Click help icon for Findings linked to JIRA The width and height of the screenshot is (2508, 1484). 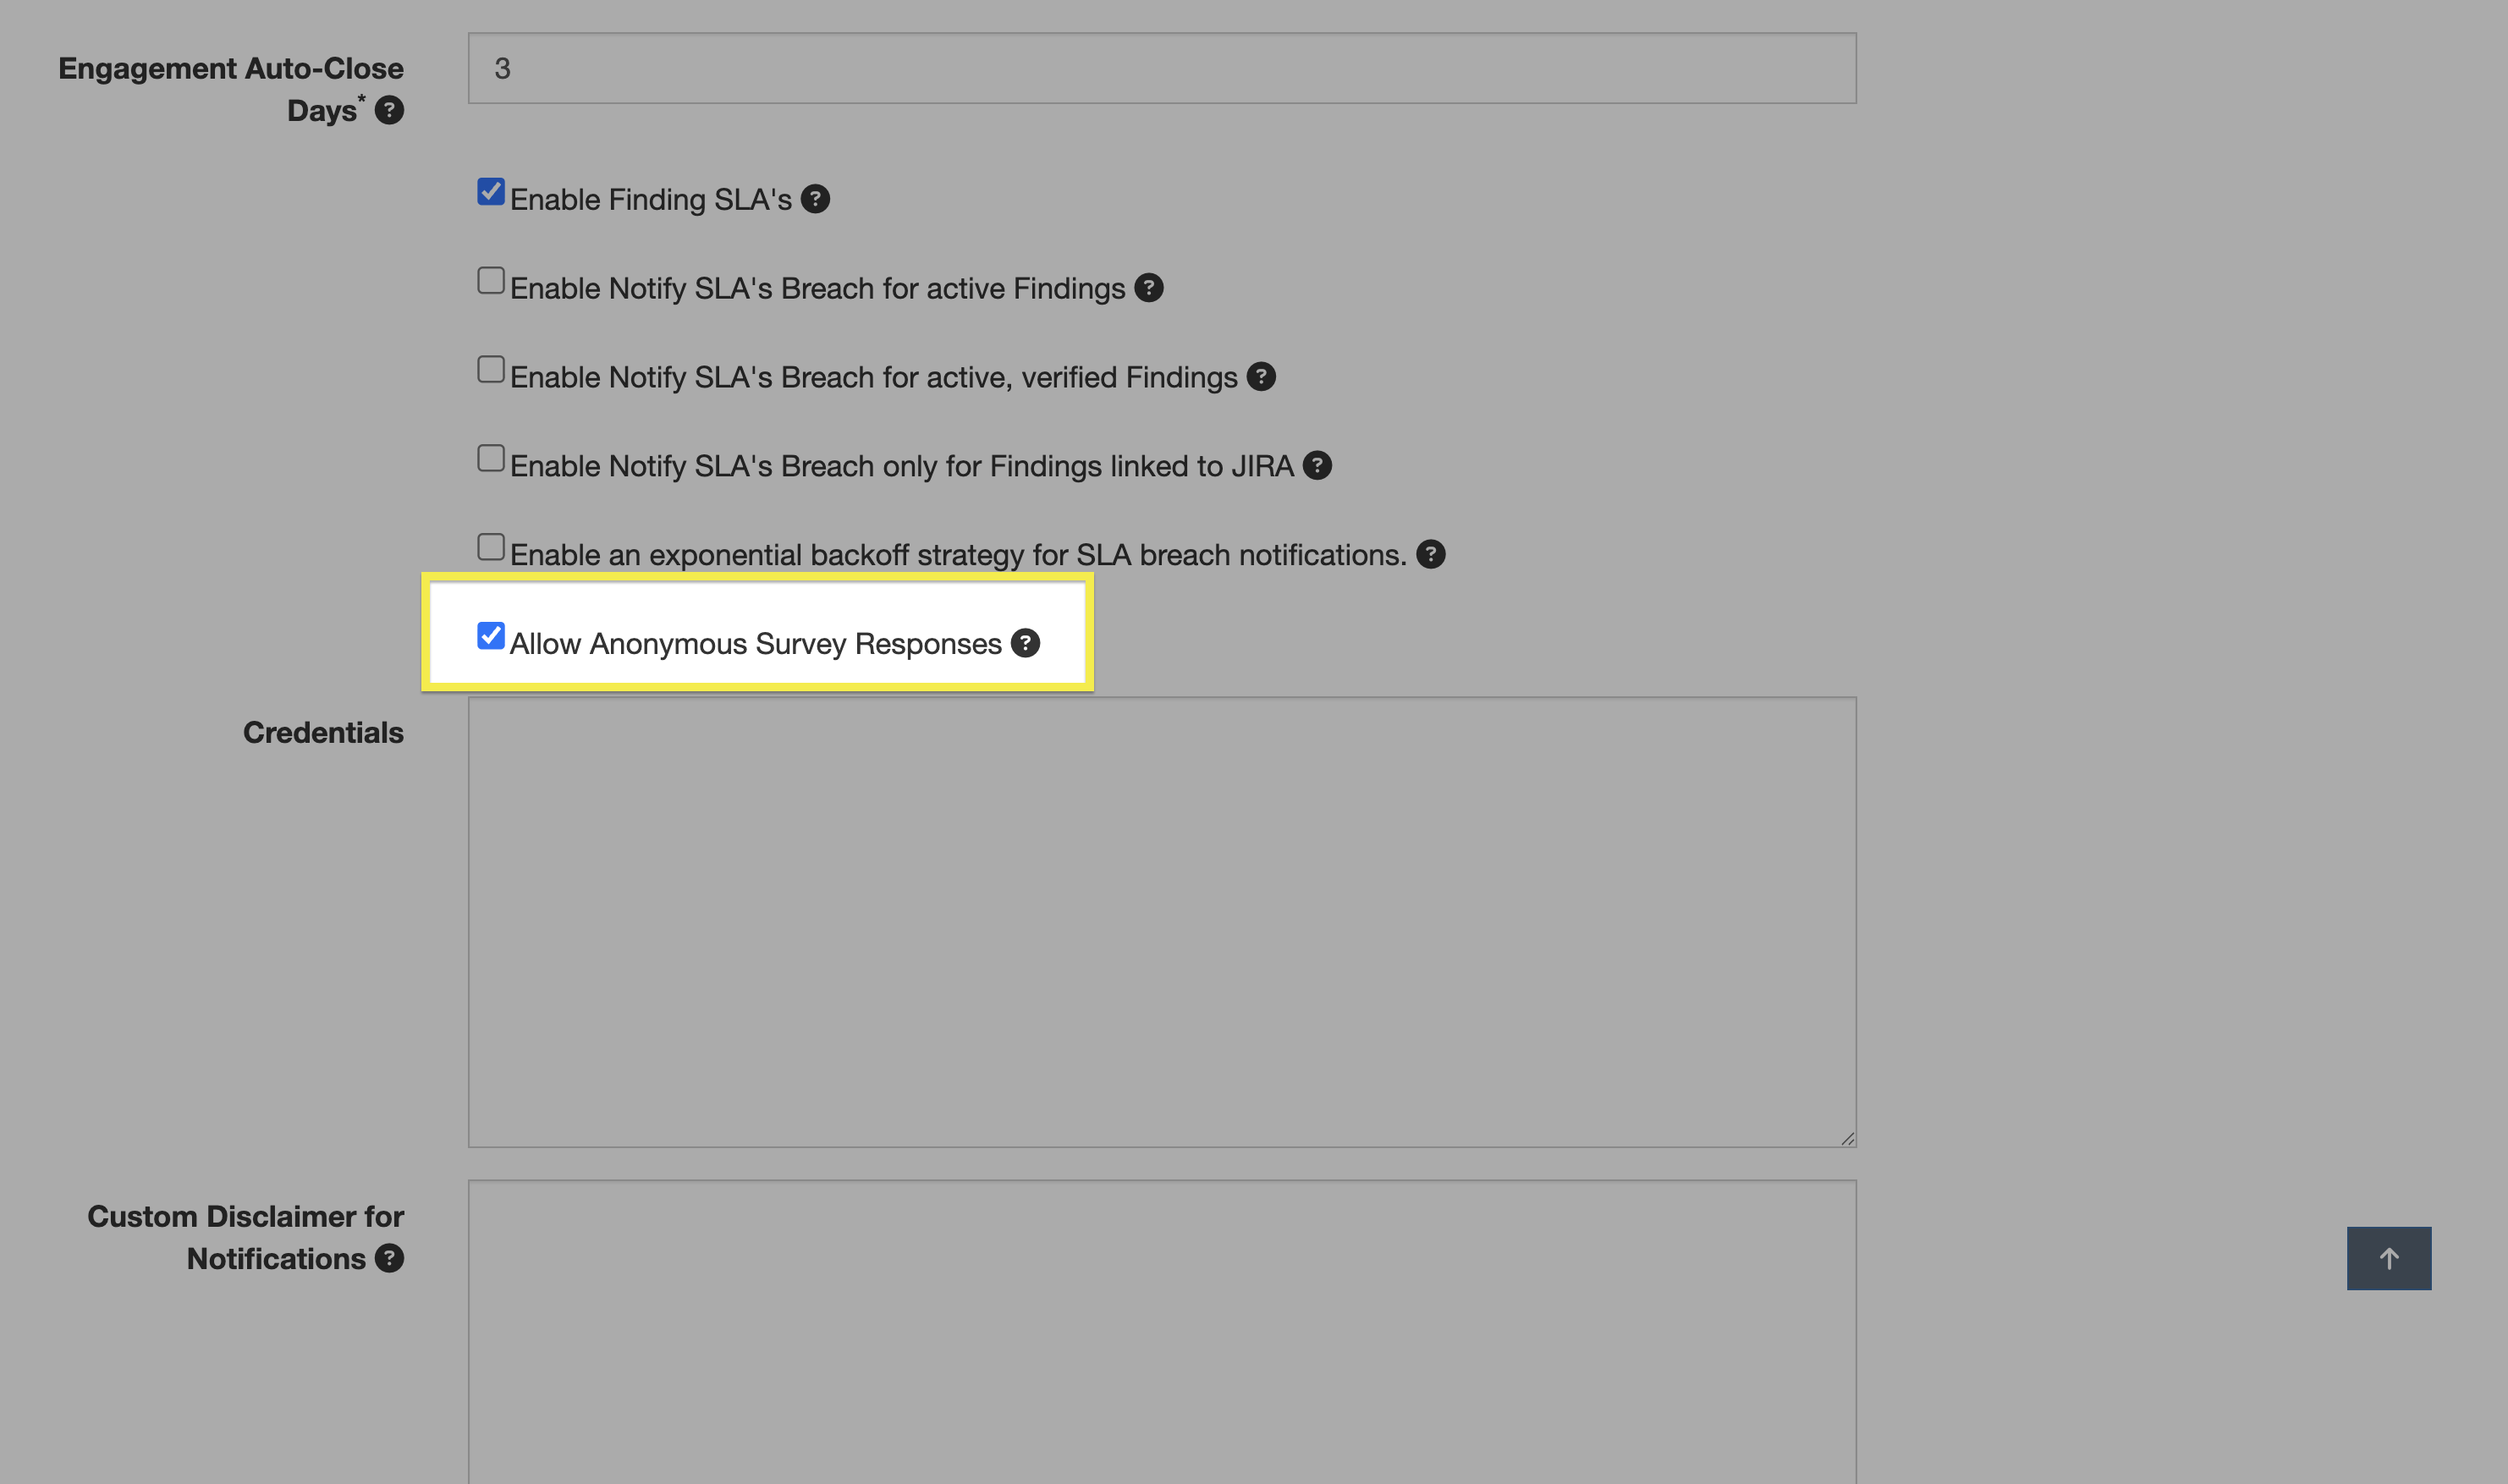(x=1317, y=466)
